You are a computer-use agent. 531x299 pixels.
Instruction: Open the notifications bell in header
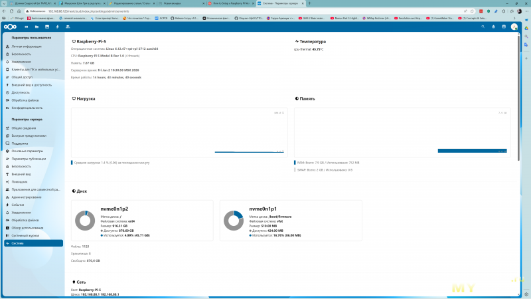pyautogui.click(x=494, y=27)
